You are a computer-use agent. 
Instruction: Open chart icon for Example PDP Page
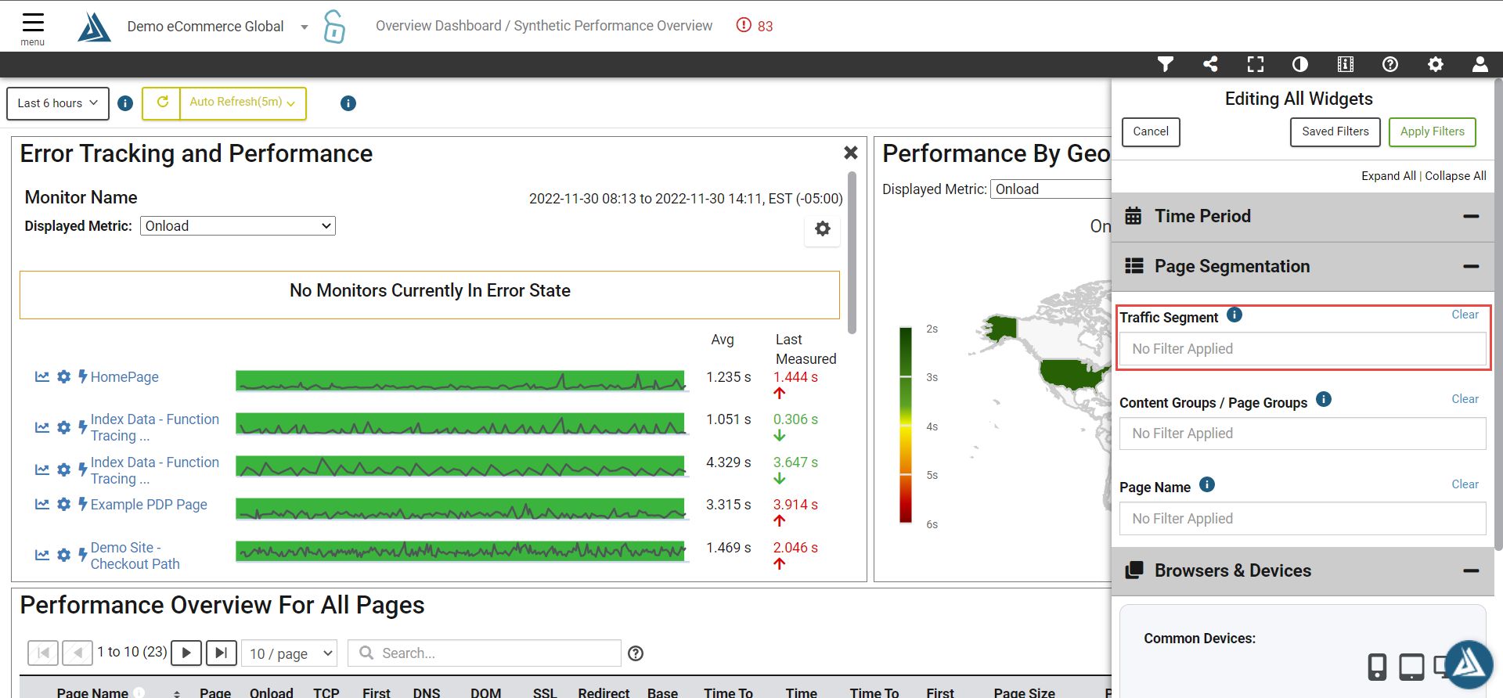pyautogui.click(x=42, y=505)
